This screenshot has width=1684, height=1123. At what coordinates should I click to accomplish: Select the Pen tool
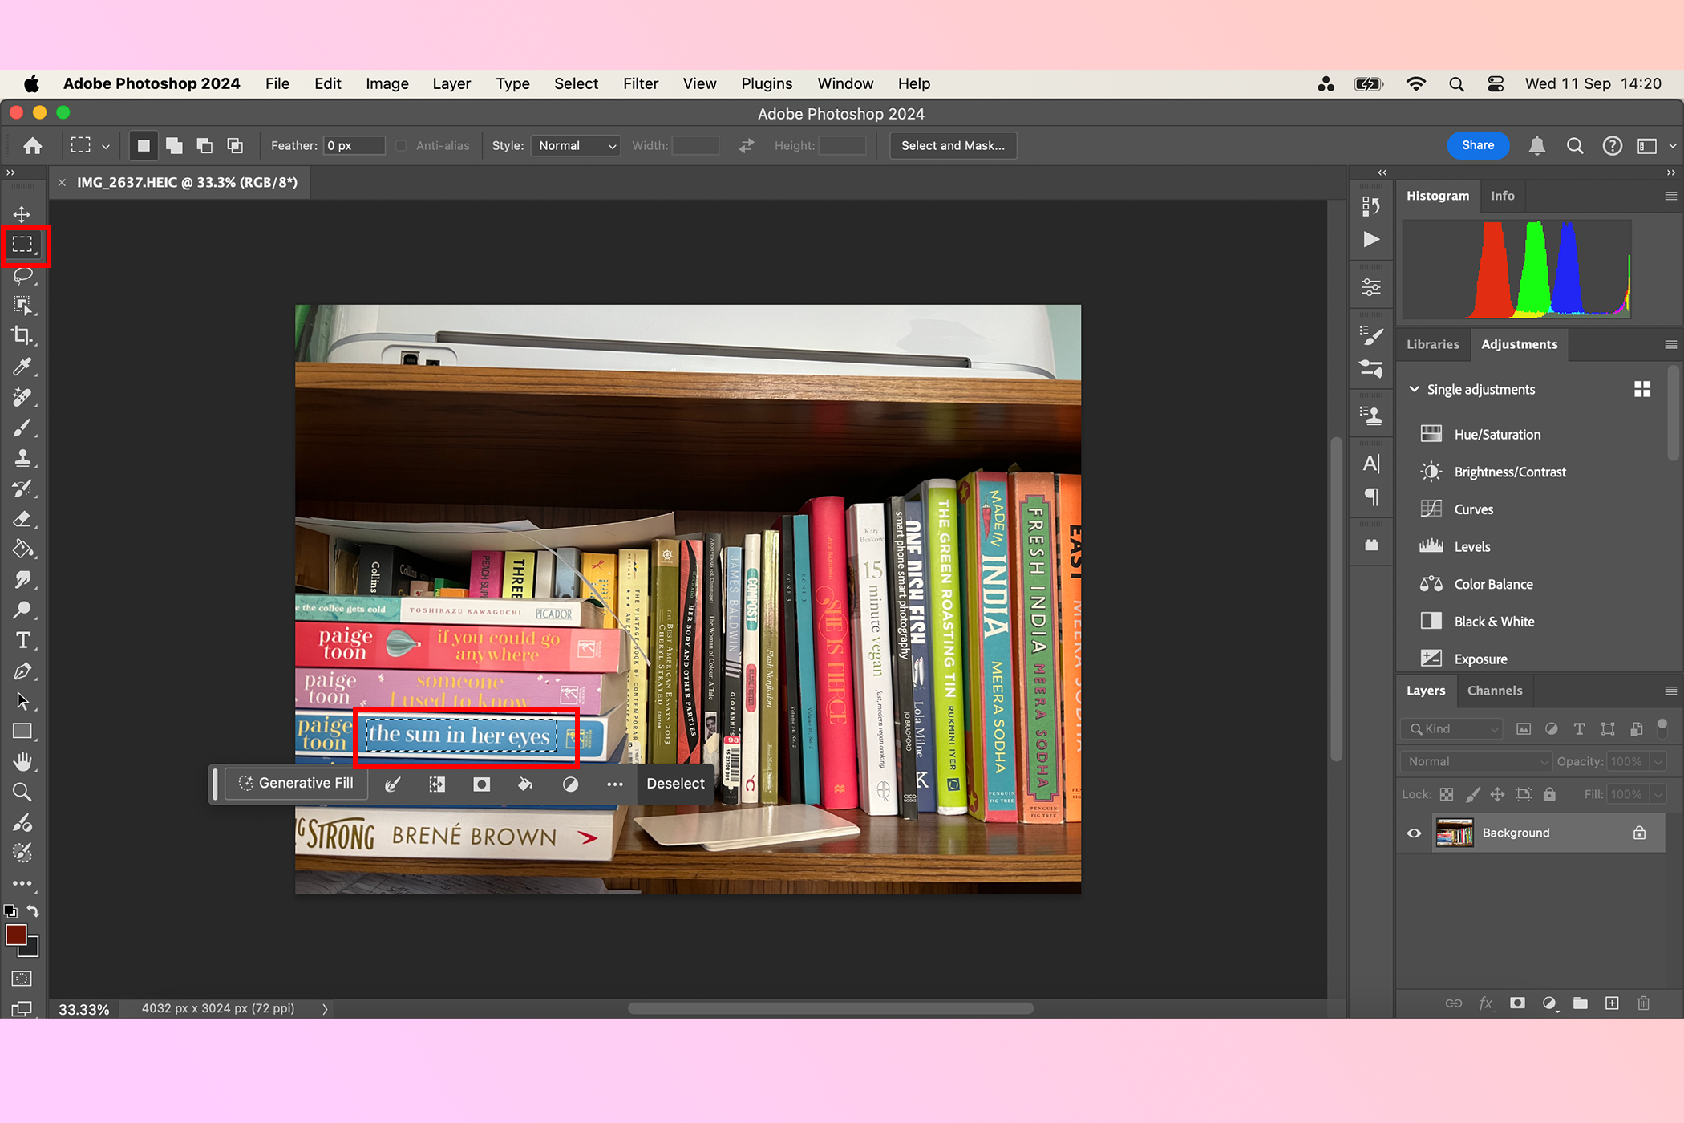pos(22,671)
